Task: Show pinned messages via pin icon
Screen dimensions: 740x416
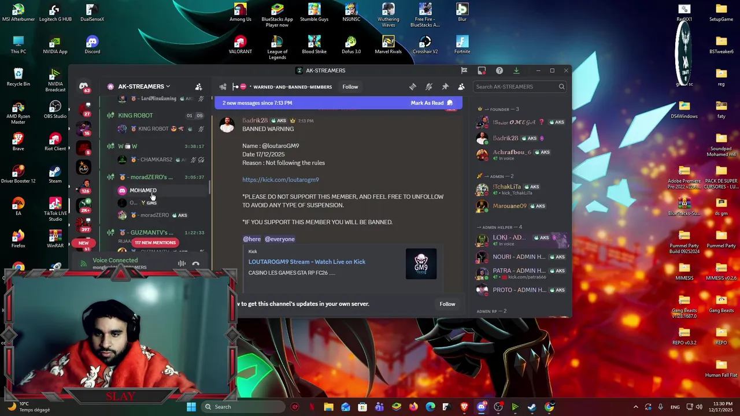Action: (445, 87)
